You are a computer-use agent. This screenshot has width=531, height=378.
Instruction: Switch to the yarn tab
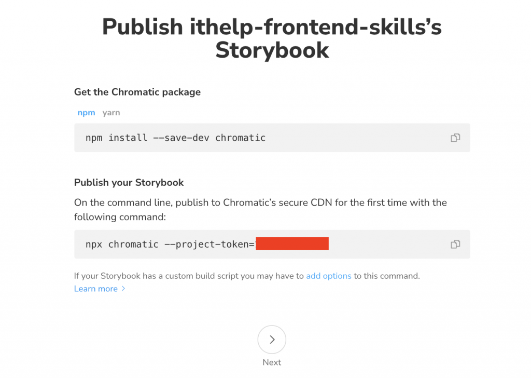pos(111,113)
